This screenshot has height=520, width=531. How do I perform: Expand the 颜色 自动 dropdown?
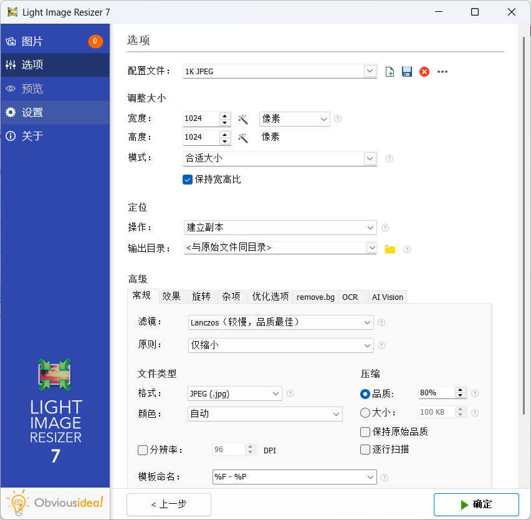click(x=265, y=414)
